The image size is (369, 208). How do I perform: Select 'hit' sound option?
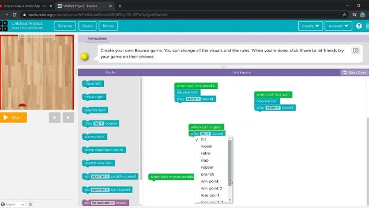pos(204,139)
